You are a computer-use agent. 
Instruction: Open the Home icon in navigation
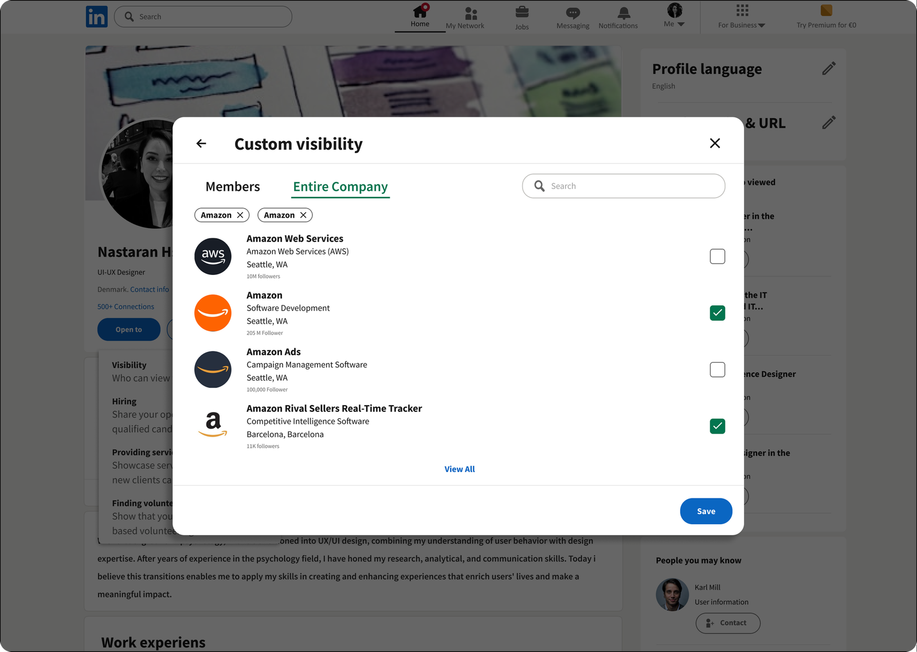tap(420, 11)
